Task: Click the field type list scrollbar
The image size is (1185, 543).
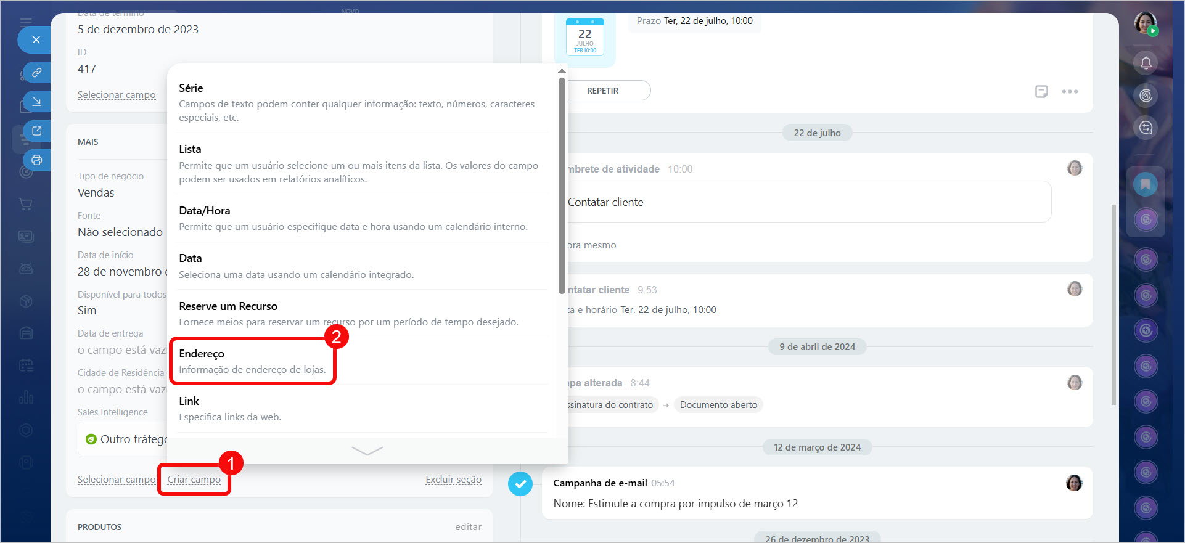Action: point(562,185)
